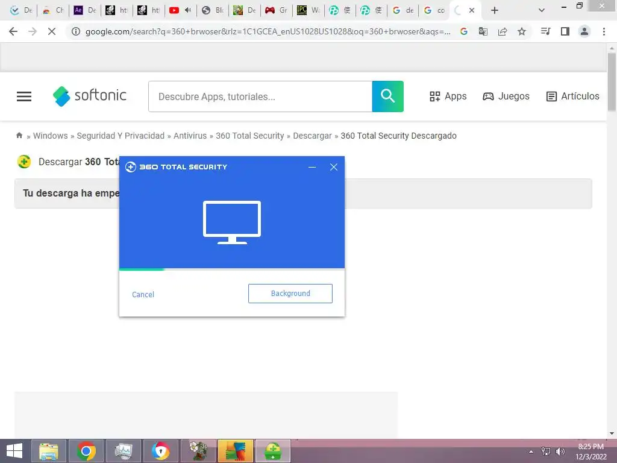617x463 pixels.
Task: Open the Descargar breadcrumb link
Action: pyautogui.click(x=313, y=136)
